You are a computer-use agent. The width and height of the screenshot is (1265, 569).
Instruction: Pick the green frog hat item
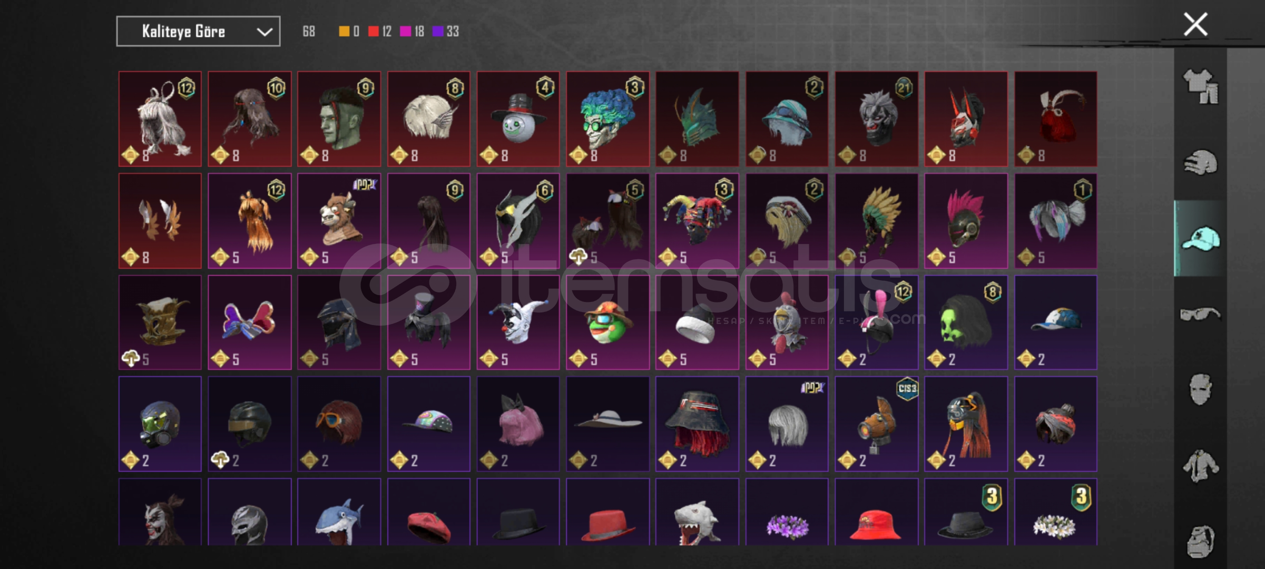tap(607, 322)
